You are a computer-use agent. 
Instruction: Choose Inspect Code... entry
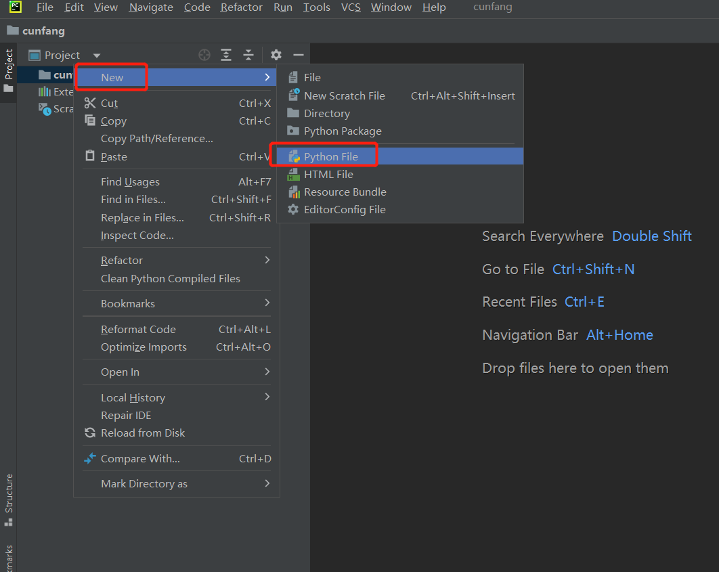click(177, 235)
